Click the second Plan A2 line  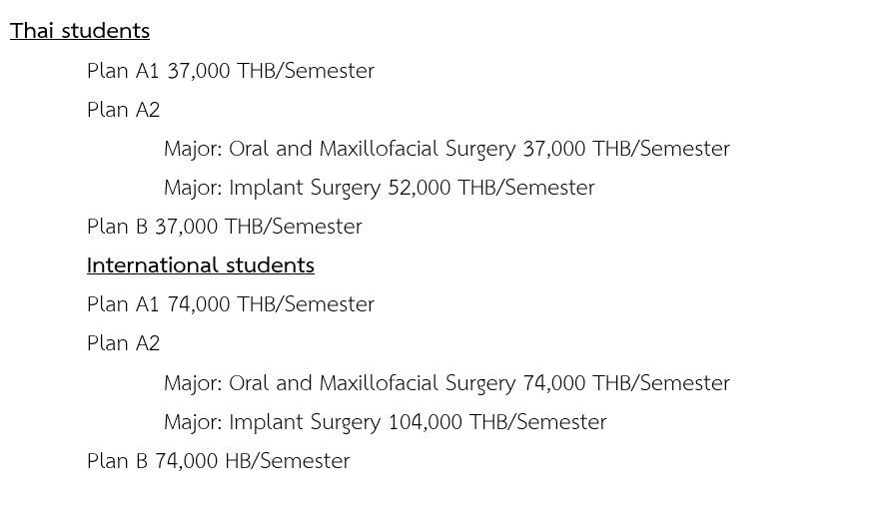pos(124,343)
